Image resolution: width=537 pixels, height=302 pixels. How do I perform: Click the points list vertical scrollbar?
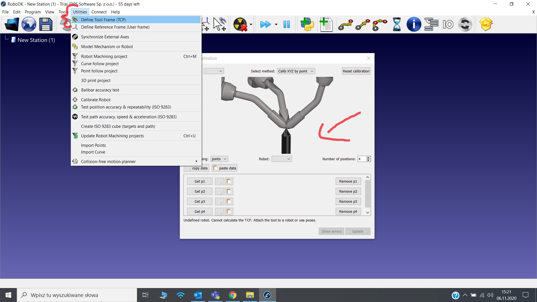tap(368, 194)
